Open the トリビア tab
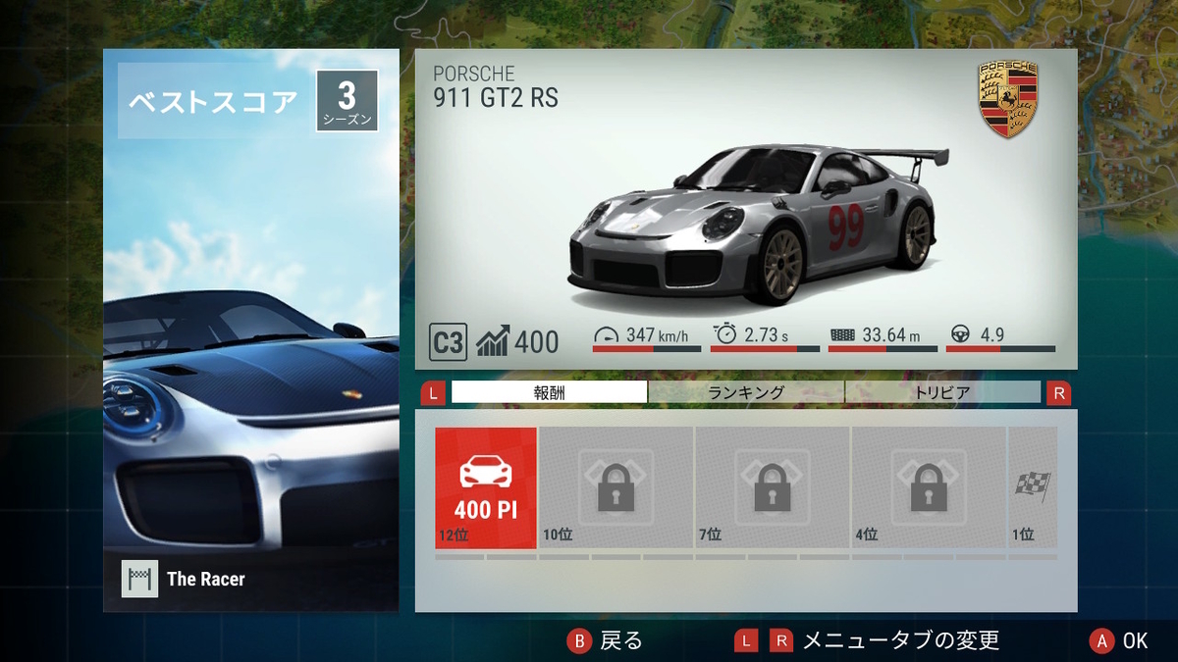The width and height of the screenshot is (1178, 662). pos(942,392)
